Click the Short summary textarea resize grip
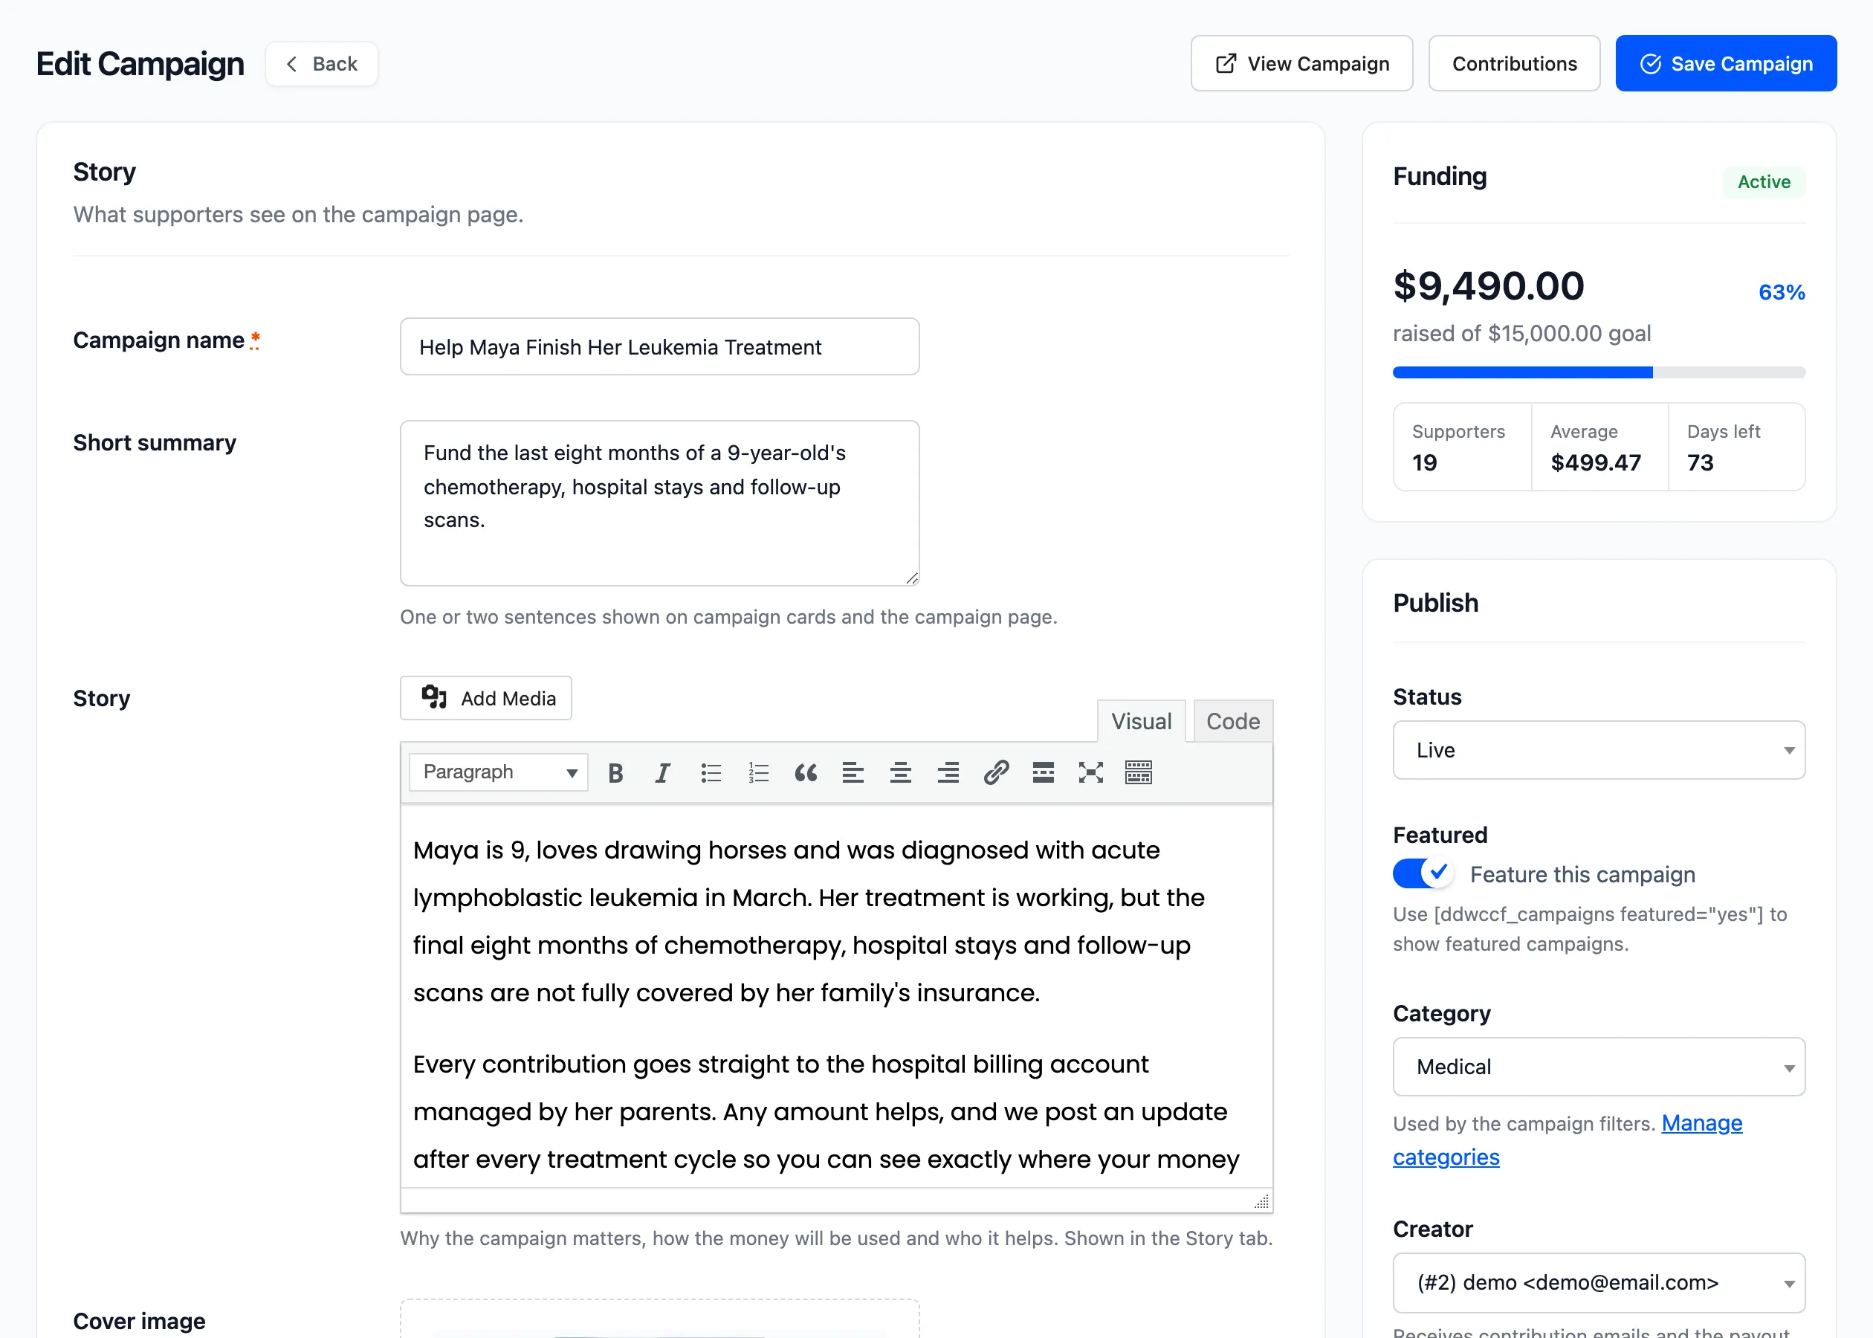 click(x=911, y=578)
